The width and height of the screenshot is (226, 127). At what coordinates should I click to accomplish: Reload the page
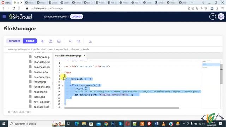[x=14, y=8]
